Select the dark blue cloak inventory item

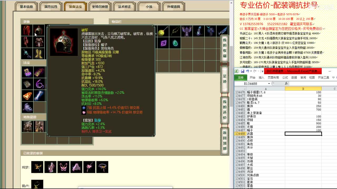click(210, 31)
